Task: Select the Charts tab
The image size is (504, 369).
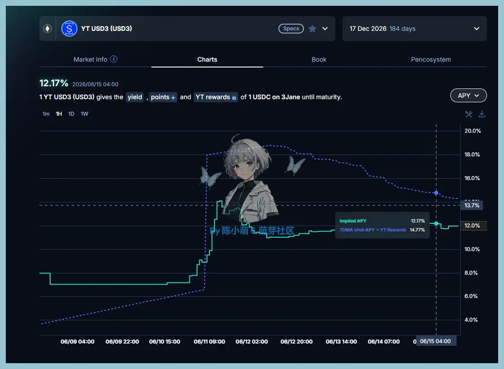Action: (x=207, y=59)
